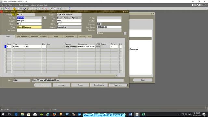This screenshot has height=117, width=208.
Task: Click the Show Navigator toolbar icon
Action: point(9,9)
